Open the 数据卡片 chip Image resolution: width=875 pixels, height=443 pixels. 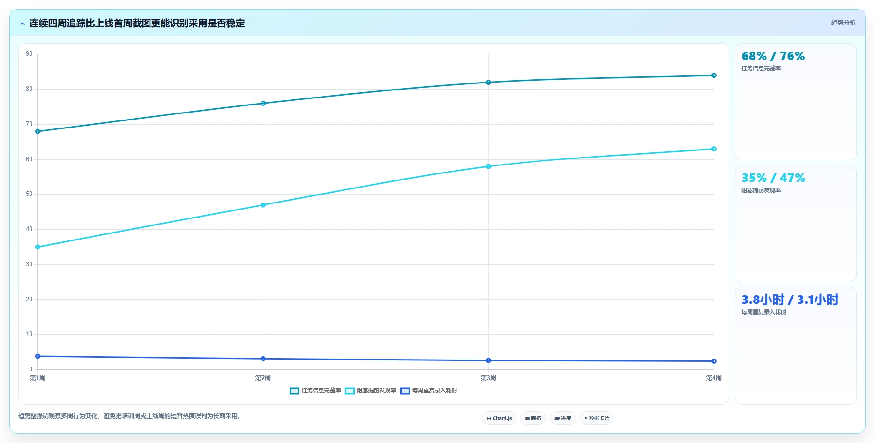pos(597,418)
